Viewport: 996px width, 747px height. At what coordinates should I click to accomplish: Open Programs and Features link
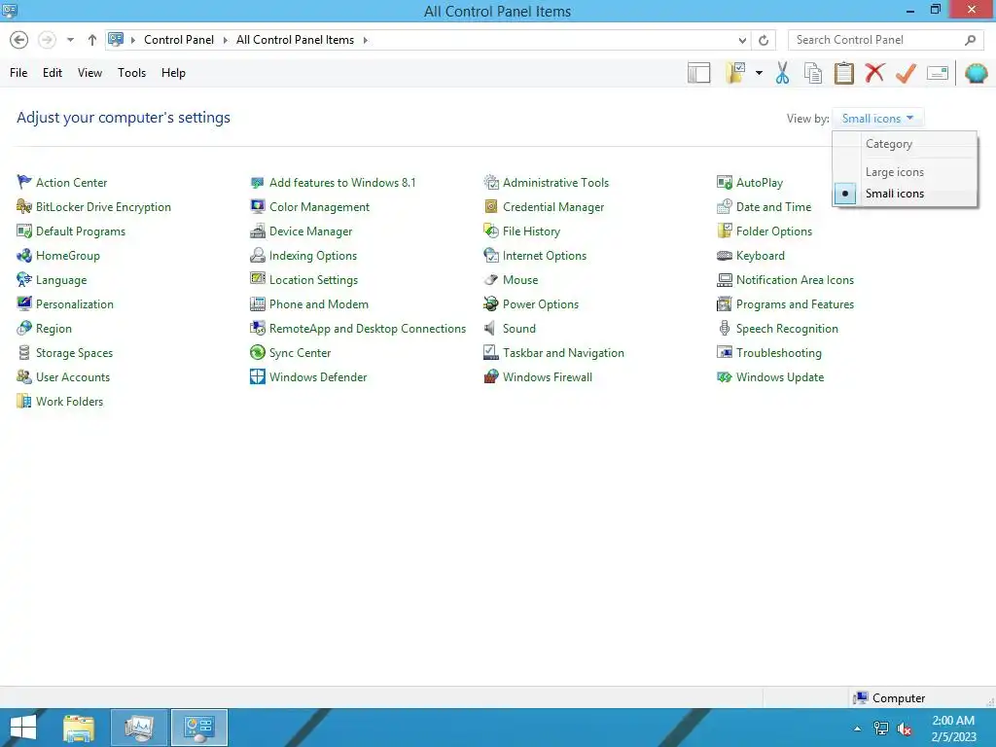point(795,304)
